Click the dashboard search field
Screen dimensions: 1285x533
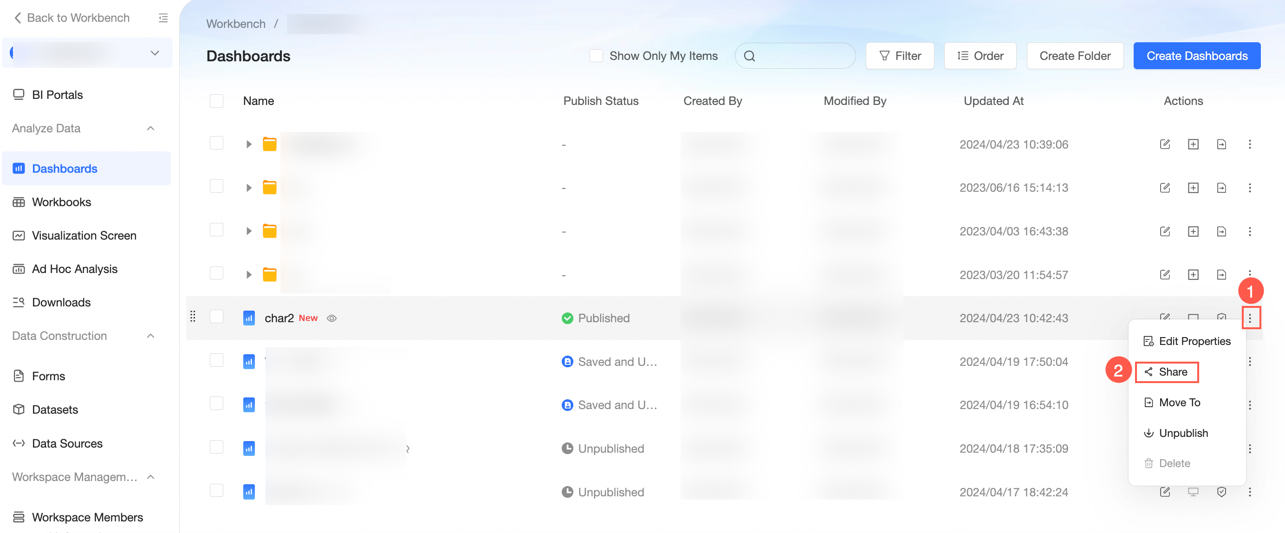tap(803, 55)
